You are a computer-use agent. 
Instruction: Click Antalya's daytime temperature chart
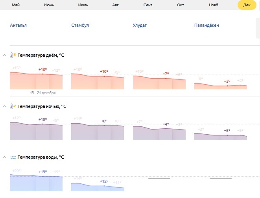36,81
